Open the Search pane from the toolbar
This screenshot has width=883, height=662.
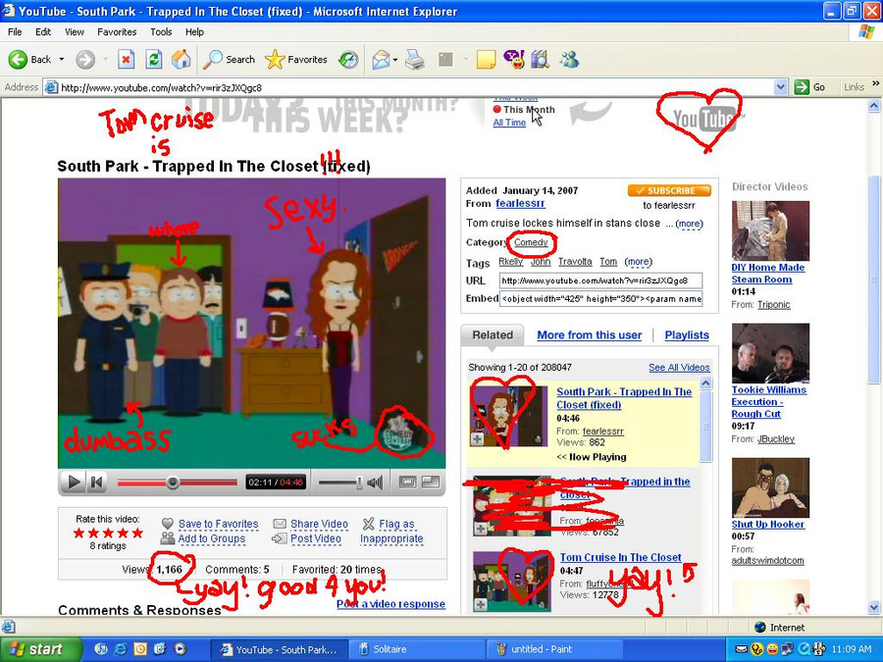coord(228,59)
